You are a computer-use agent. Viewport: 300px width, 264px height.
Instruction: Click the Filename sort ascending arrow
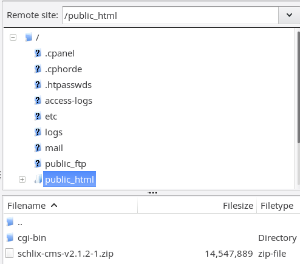tap(54, 206)
